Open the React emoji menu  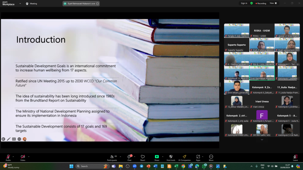coord(143,158)
